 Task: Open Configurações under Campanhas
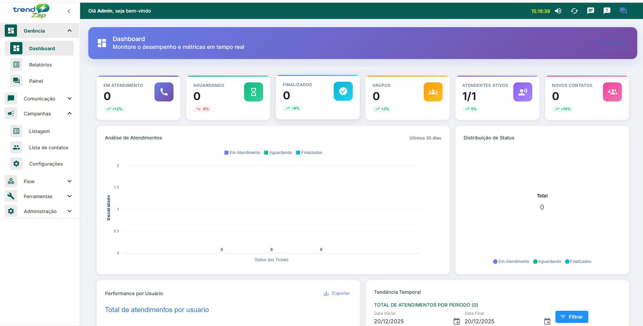tap(46, 164)
